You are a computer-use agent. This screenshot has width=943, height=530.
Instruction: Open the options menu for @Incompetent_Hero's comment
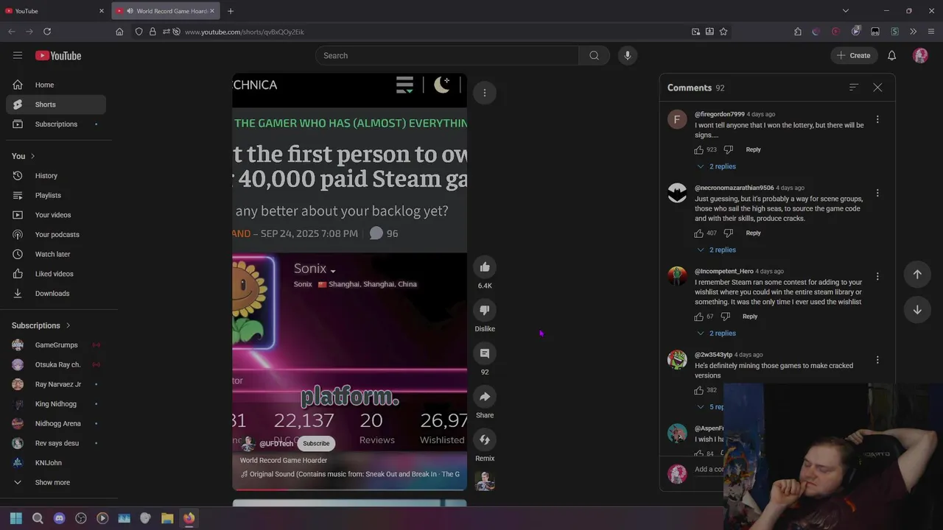coord(877,277)
